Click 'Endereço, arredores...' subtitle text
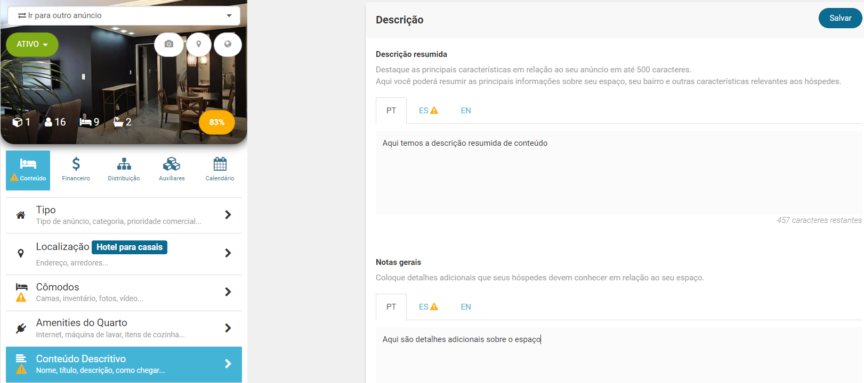The image size is (864, 383). 72,263
